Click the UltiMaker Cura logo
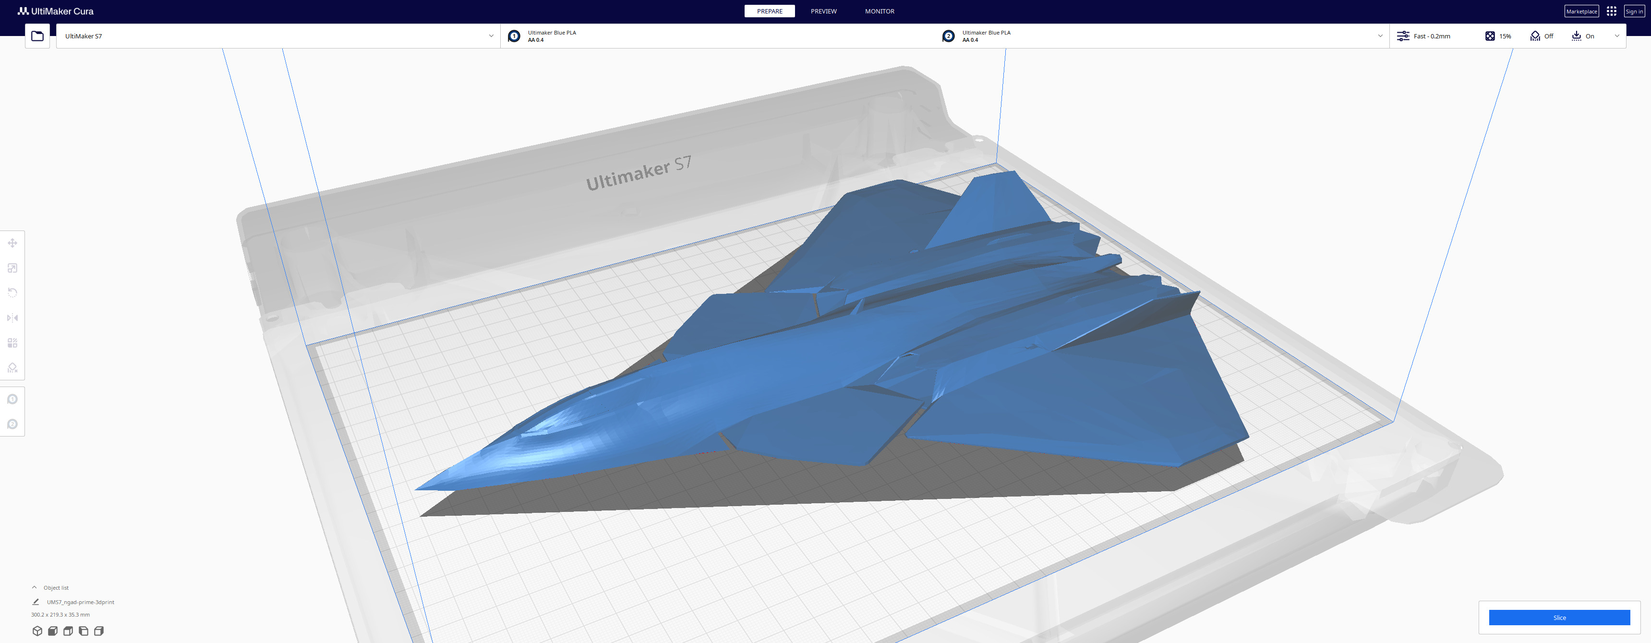The image size is (1651, 643). click(56, 11)
